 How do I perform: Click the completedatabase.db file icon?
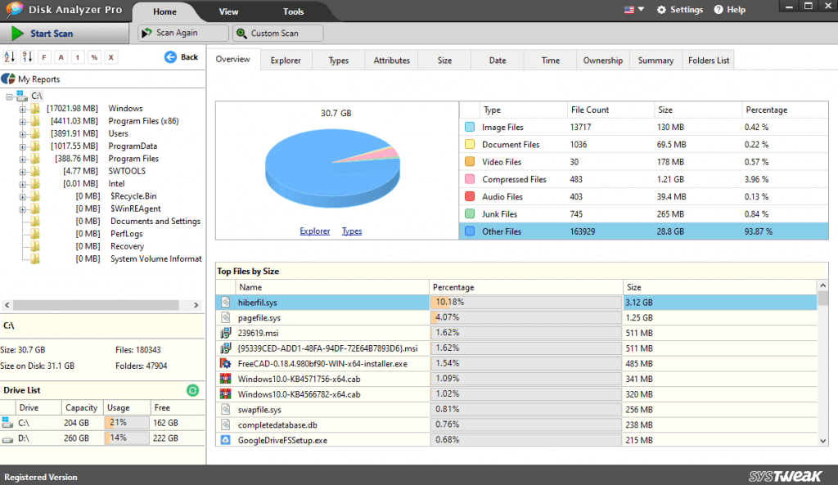tap(226, 424)
